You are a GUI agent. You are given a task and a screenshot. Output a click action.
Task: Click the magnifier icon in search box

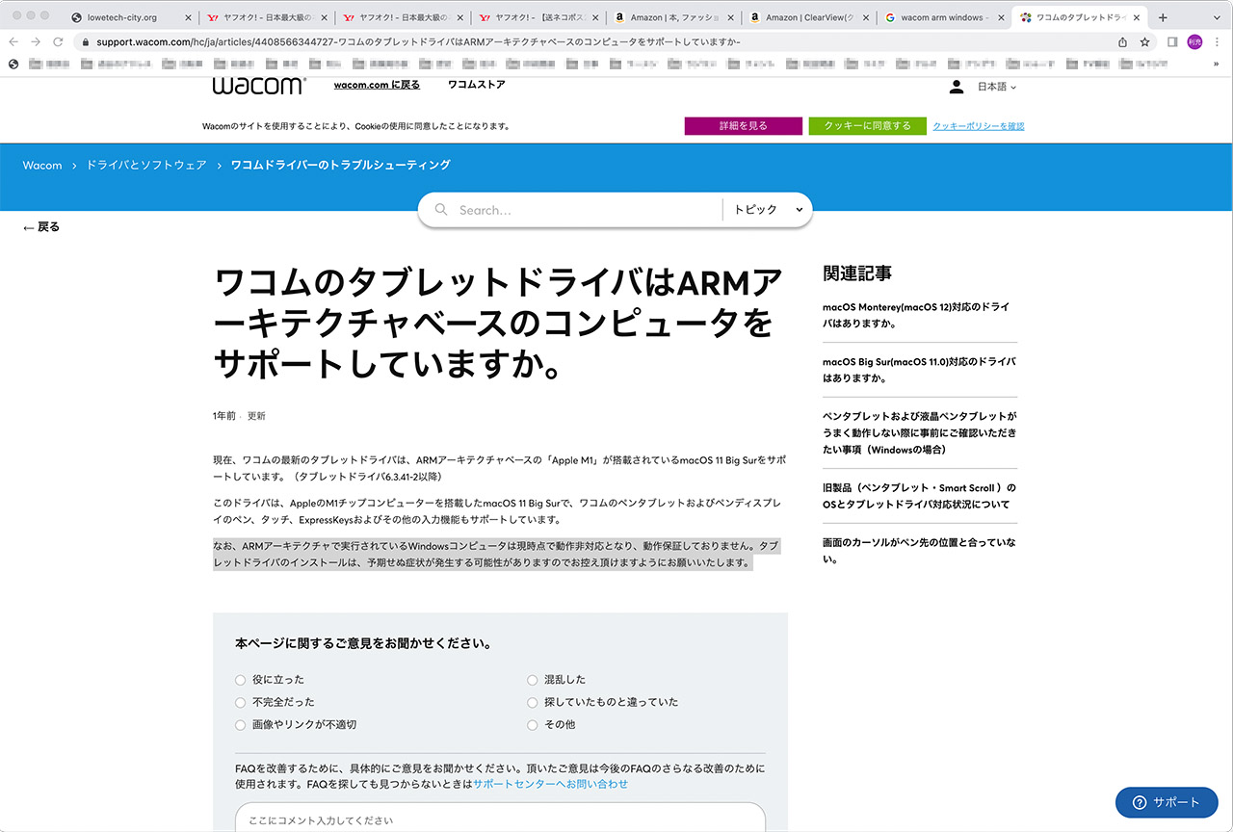click(x=442, y=210)
